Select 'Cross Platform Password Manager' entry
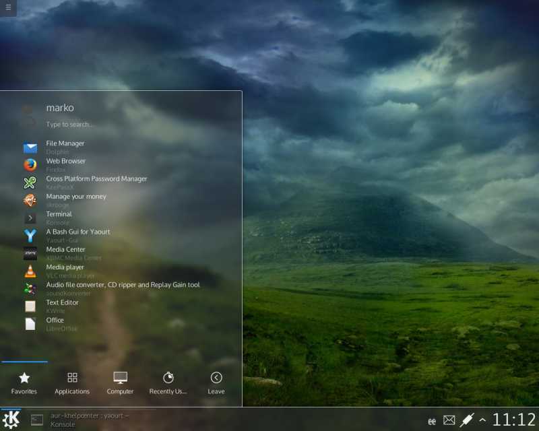 point(96,178)
